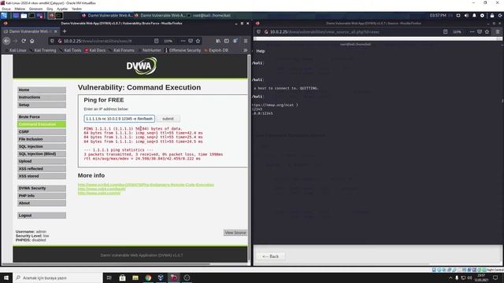Select Command Execution in sidebar
The height and width of the screenshot is (283, 504).
[x=42, y=124]
